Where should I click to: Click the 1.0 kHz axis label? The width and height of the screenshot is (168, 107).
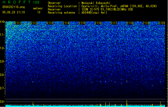point(2,48)
